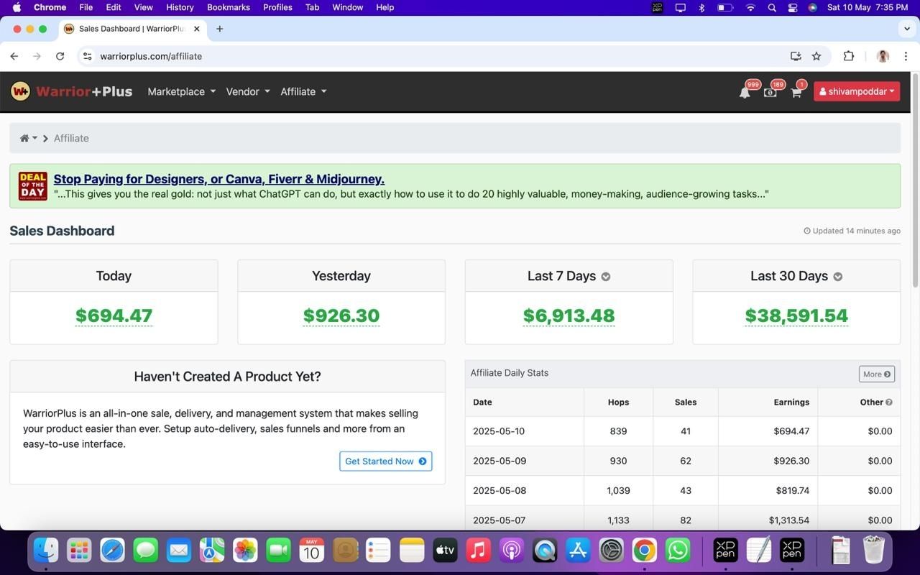Bookmark this page with star icon

tap(816, 56)
